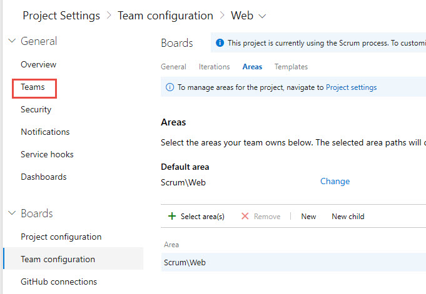Image resolution: width=426 pixels, height=294 pixels.
Task: Select the Areas tab
Action: tap(252, 67)
